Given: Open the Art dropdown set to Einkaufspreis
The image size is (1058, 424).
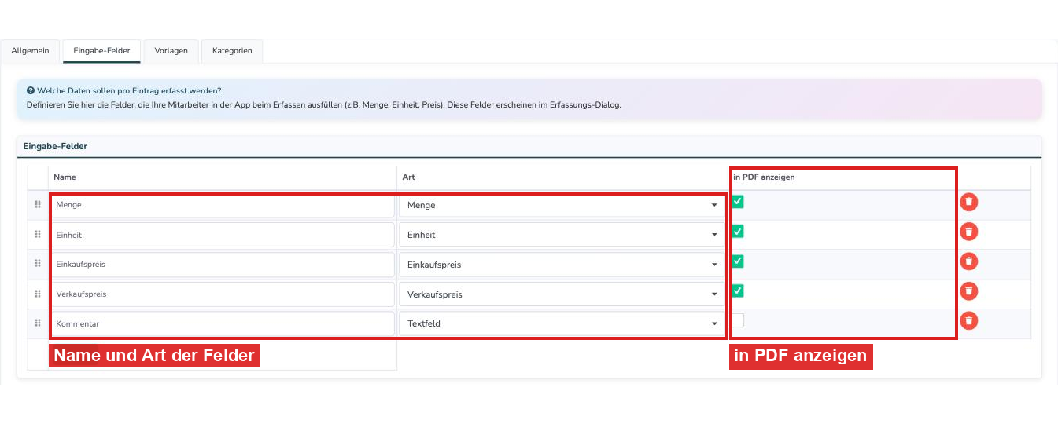Looking at the screenshot, I should 562,265.
